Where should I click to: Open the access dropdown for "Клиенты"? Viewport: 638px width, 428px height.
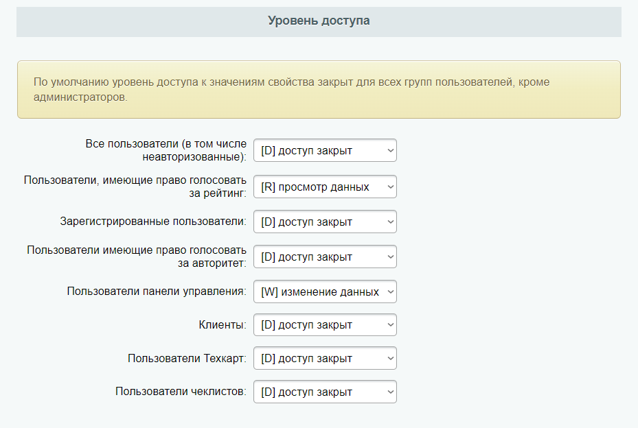pyautogui.click(x=324, y=324)
